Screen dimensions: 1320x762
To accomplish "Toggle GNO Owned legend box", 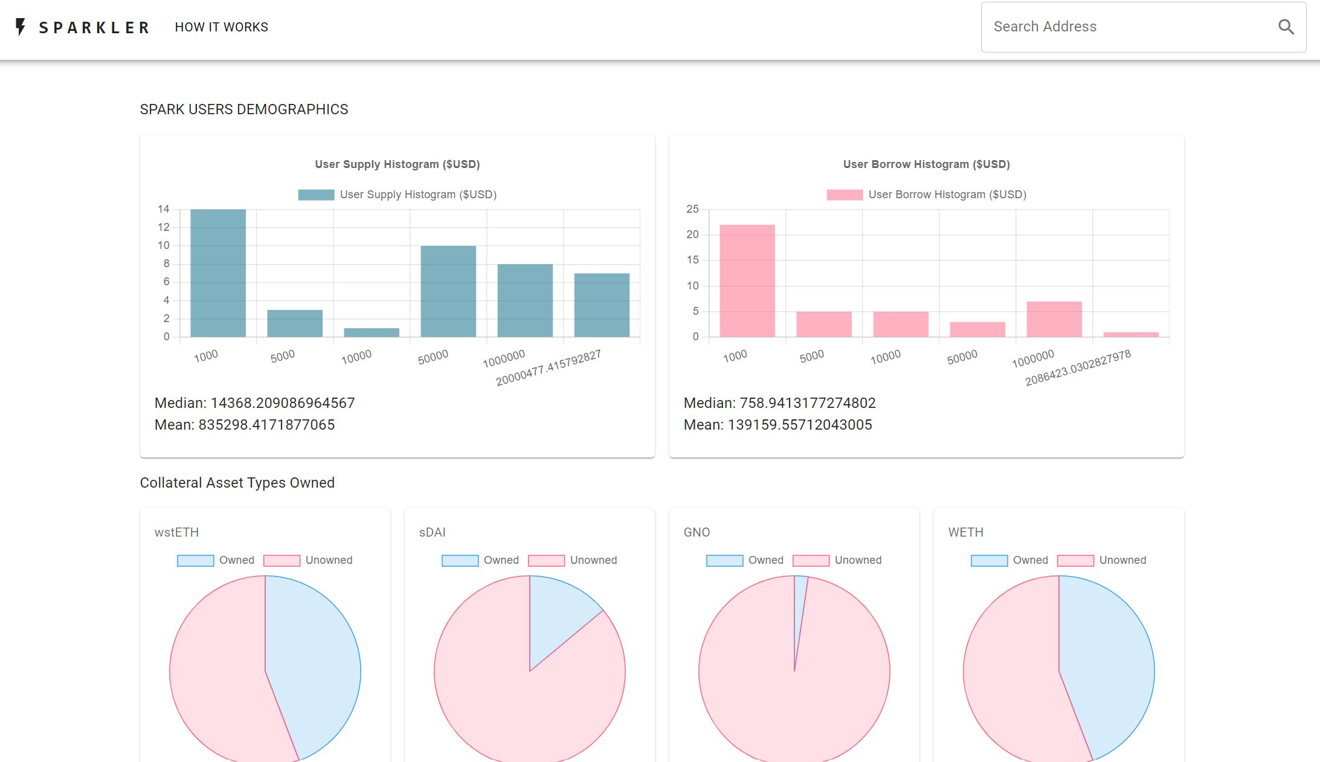I will coord(724,560).
